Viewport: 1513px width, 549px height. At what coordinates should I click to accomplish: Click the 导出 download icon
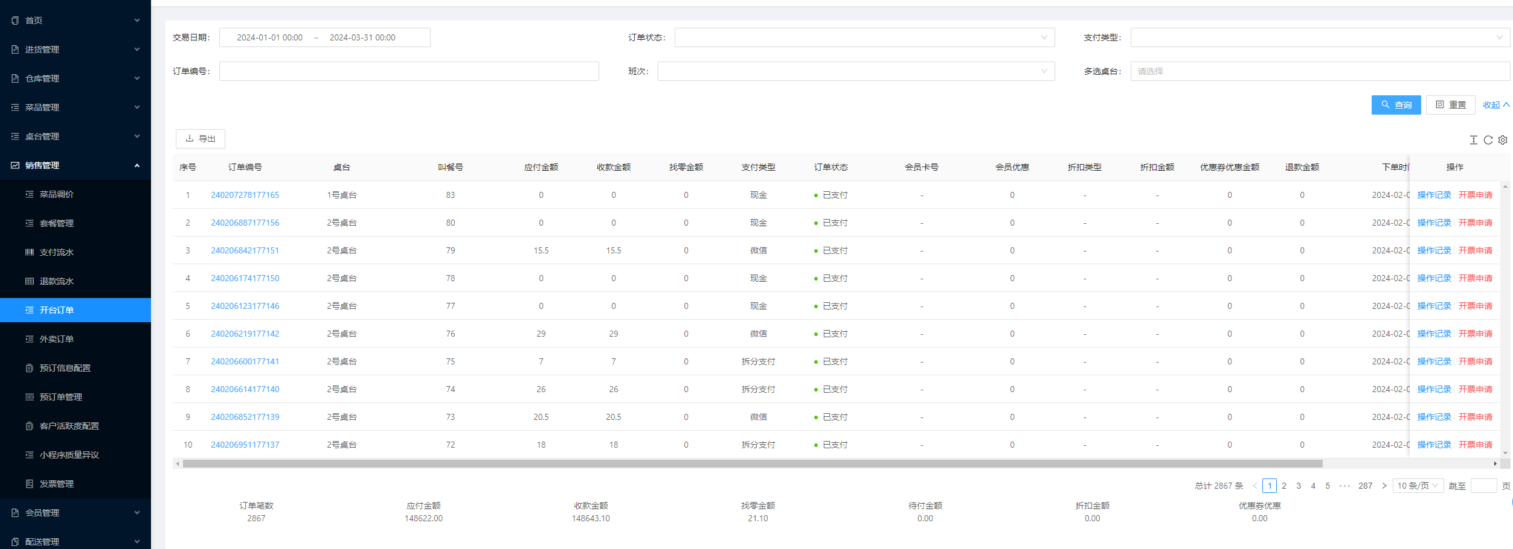190,138
